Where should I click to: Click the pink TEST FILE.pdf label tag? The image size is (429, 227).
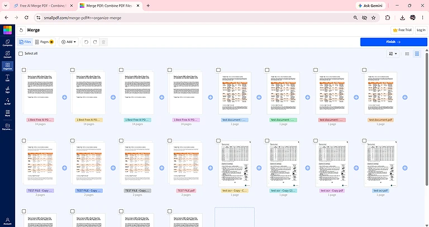point(186,191)
